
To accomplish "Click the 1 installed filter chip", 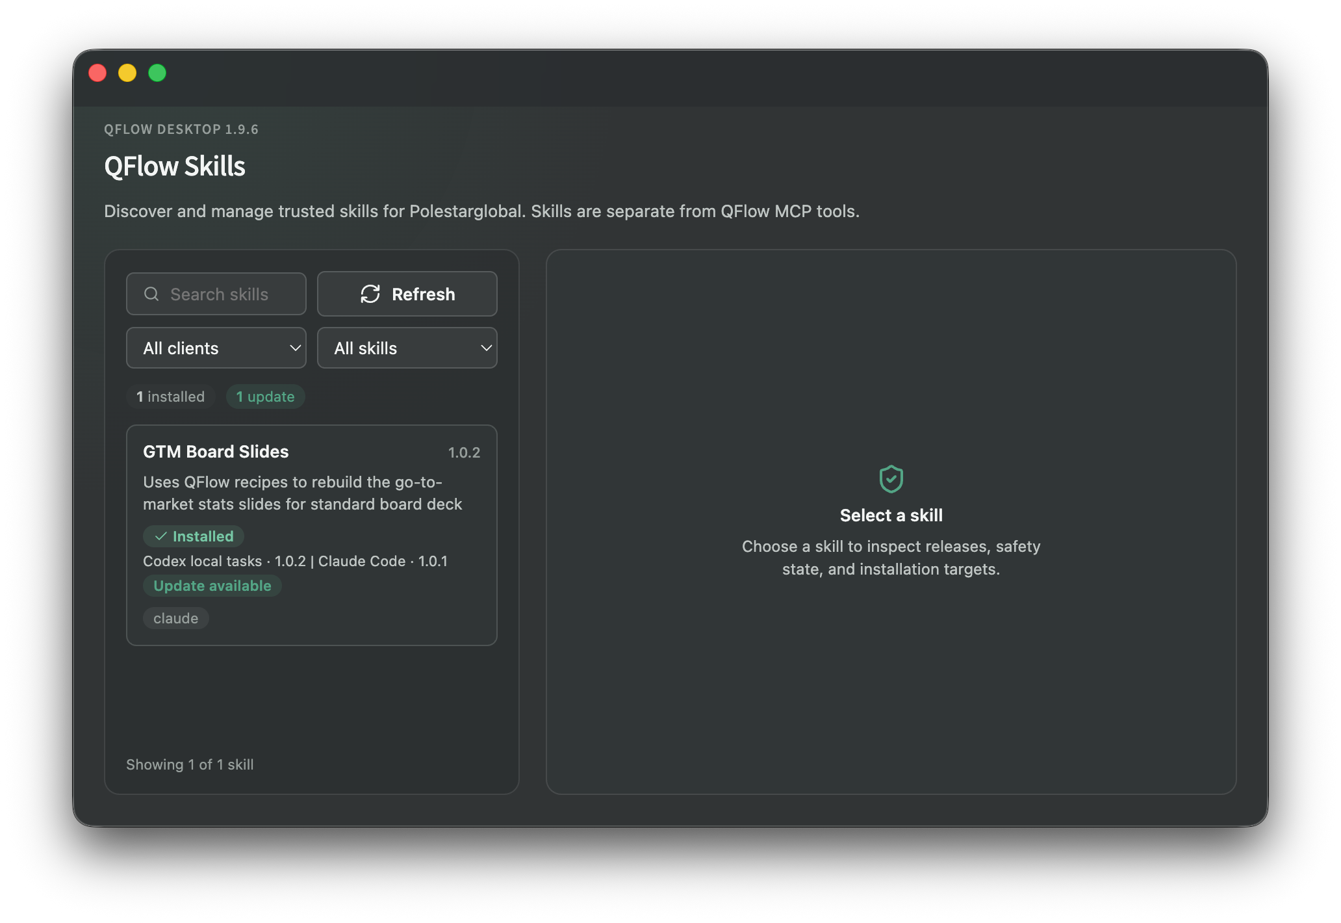I will point(171,396).
